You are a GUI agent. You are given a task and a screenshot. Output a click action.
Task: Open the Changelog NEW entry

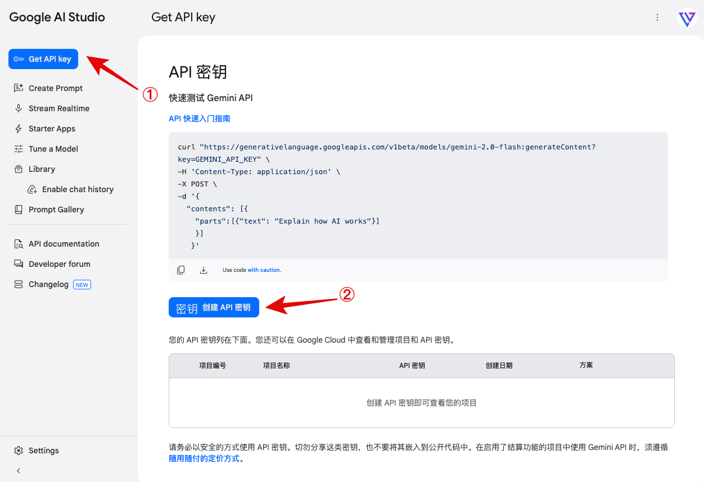[x=52, y=284]
